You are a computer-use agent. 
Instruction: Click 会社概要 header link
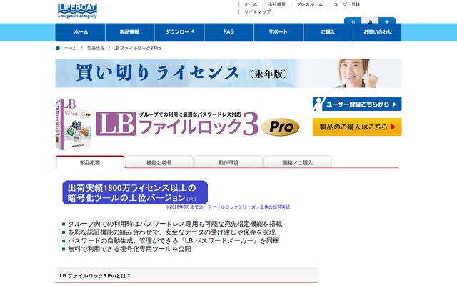click(x=277, y=4)
